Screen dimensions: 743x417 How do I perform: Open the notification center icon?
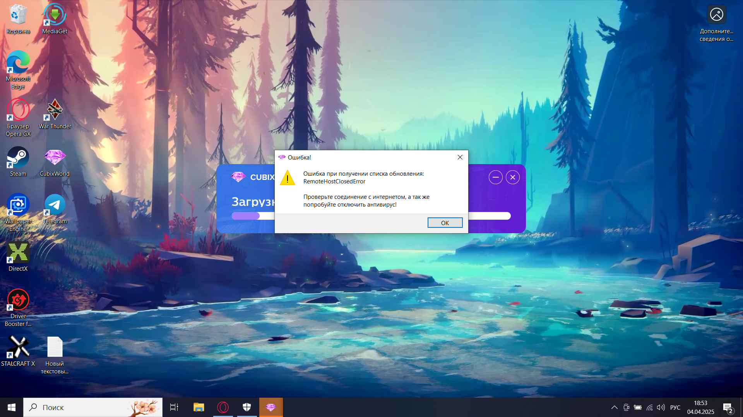tap(728, 407)
